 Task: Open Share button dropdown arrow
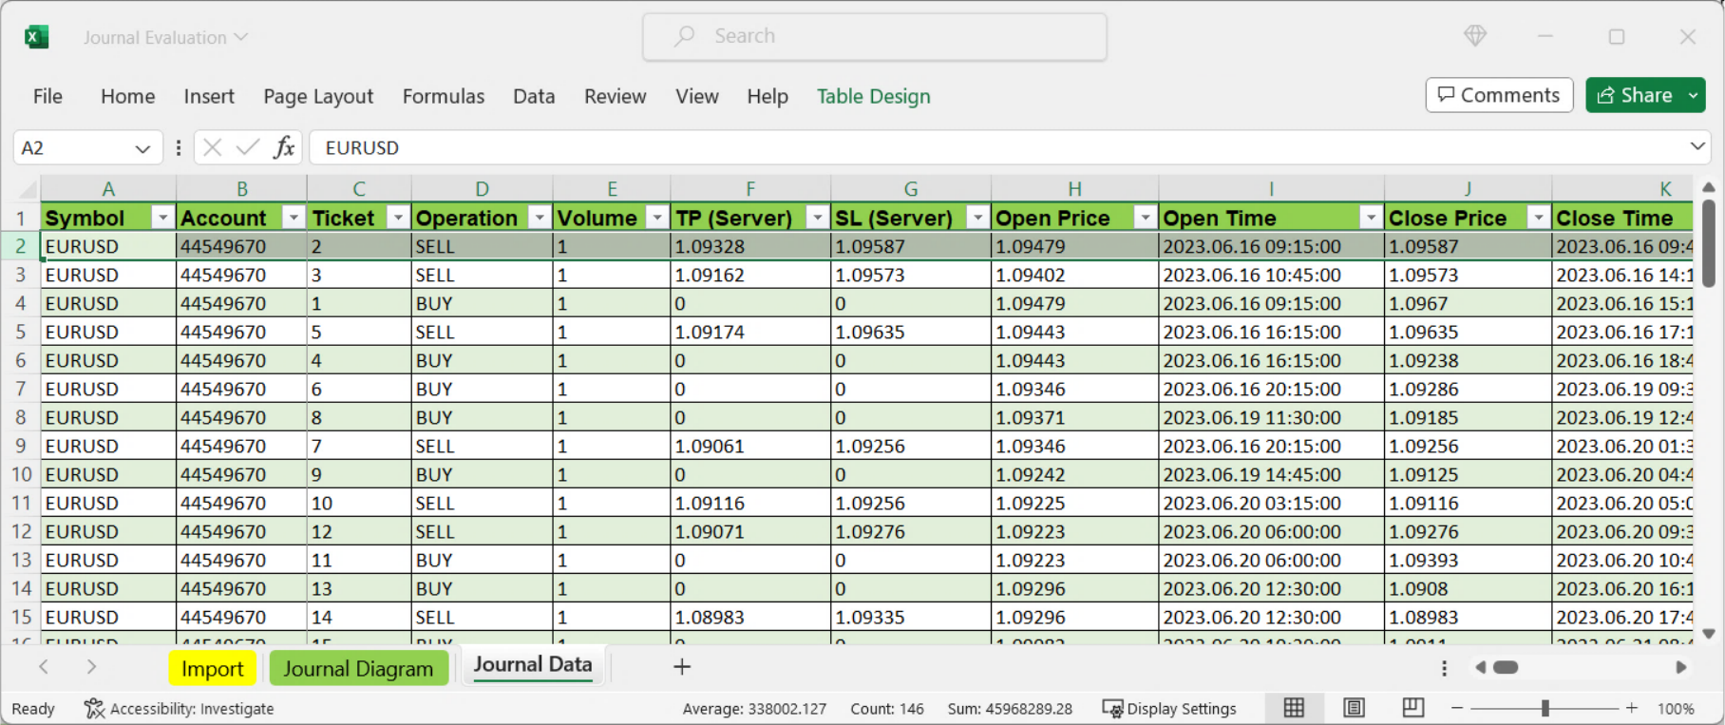tap(1694, 95)
